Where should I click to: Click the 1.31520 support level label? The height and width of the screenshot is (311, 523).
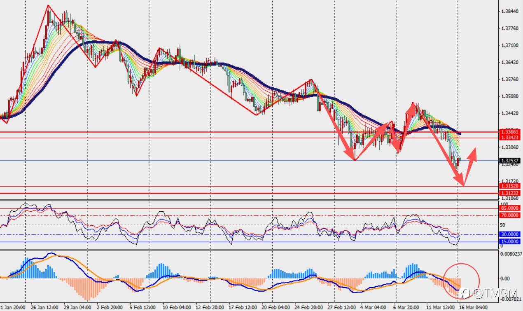pyautogui.click(x=511, y=186)
